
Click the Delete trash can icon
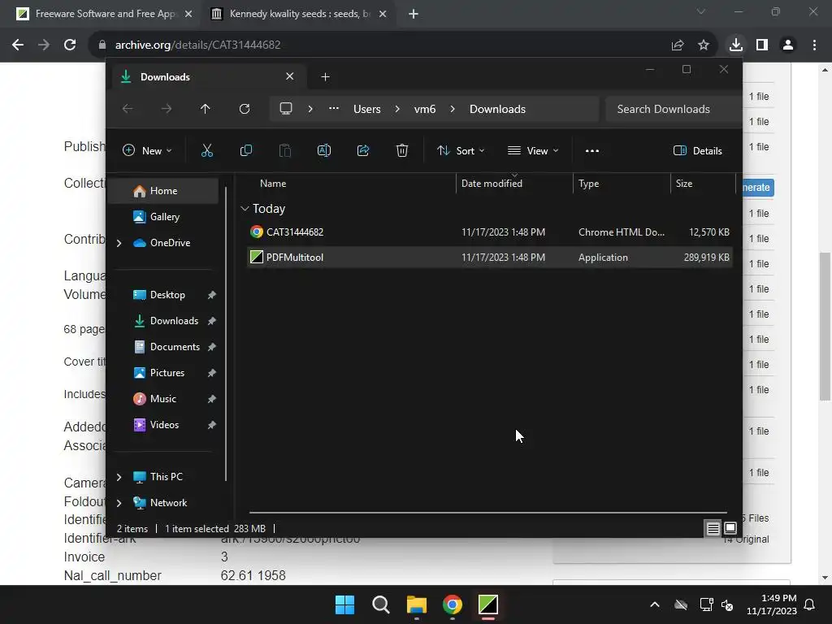pos(402,150)
